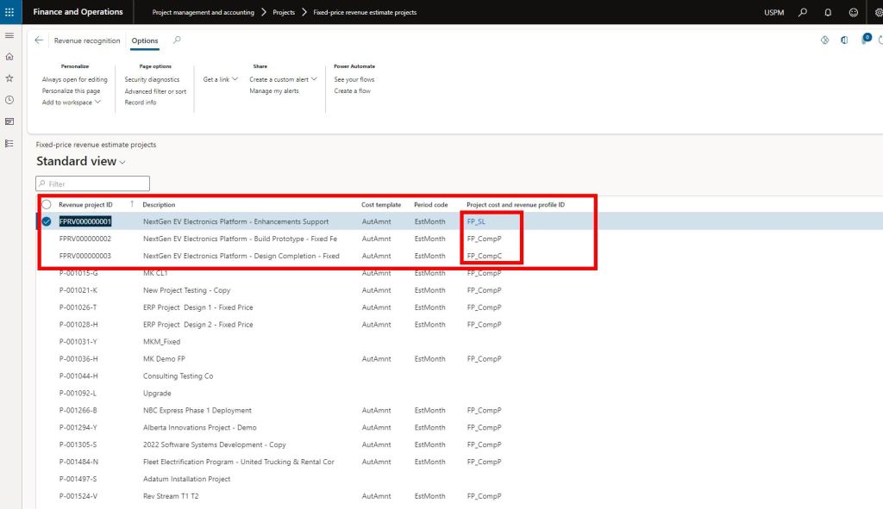
Task: Expand the left navigation hamburger menu
Action: [x=9, y=35]
